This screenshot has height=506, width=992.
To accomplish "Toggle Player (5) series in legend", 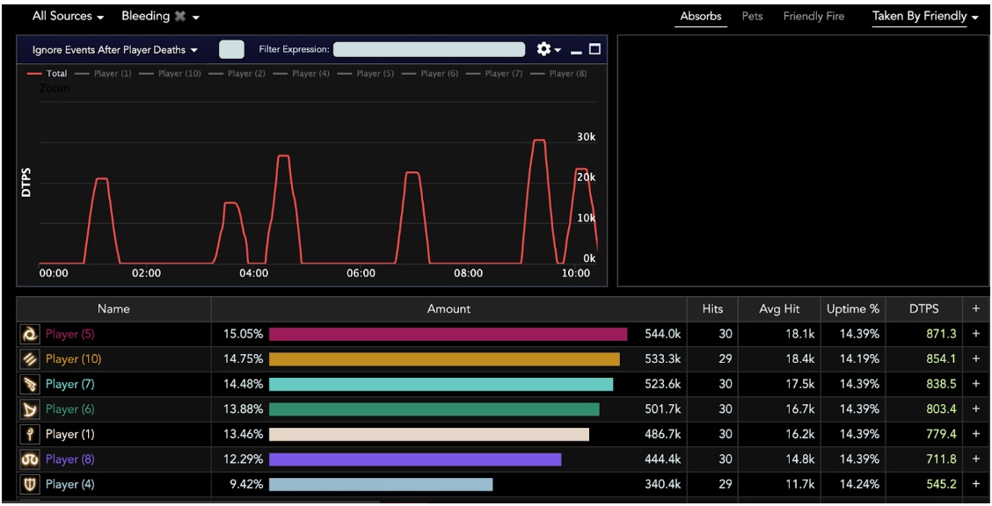I will click(366, 73).
